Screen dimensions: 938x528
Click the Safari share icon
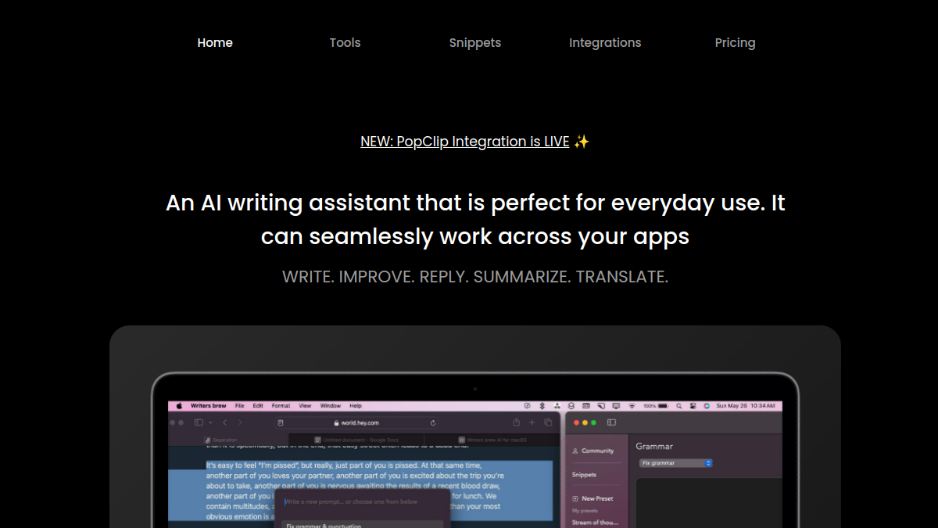[517, 422]
